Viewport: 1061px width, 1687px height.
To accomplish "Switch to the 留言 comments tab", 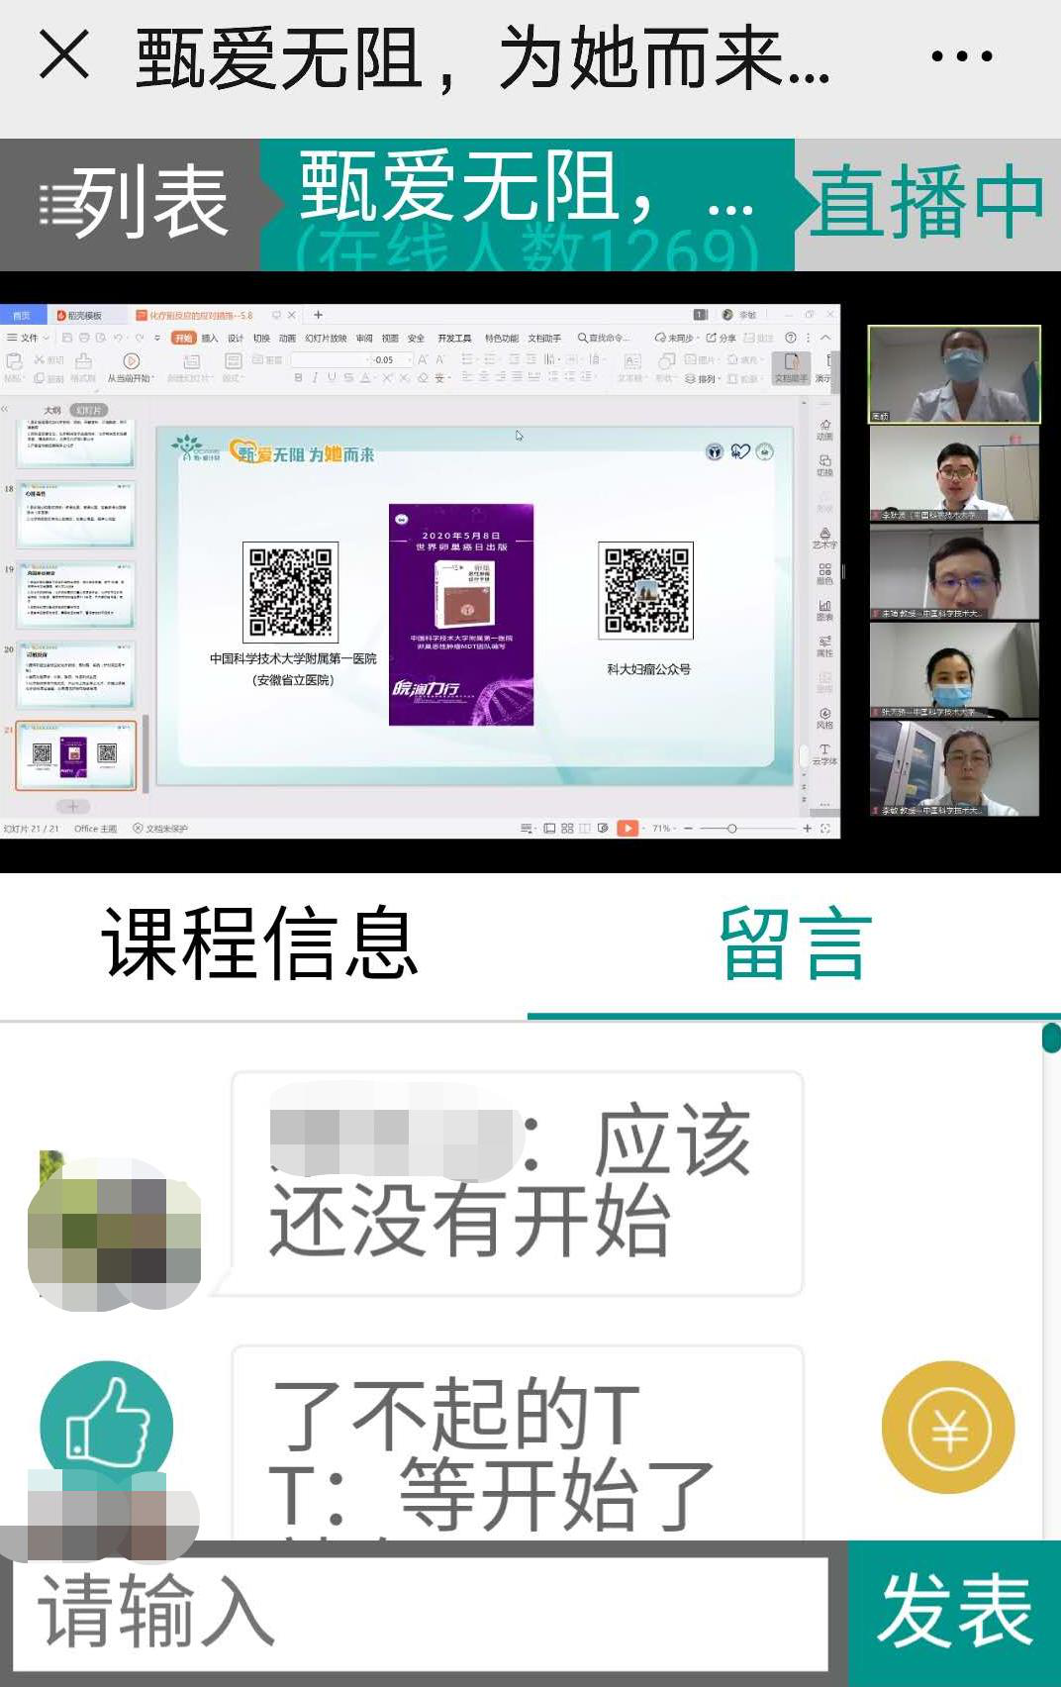I will [x=795, y=943].
